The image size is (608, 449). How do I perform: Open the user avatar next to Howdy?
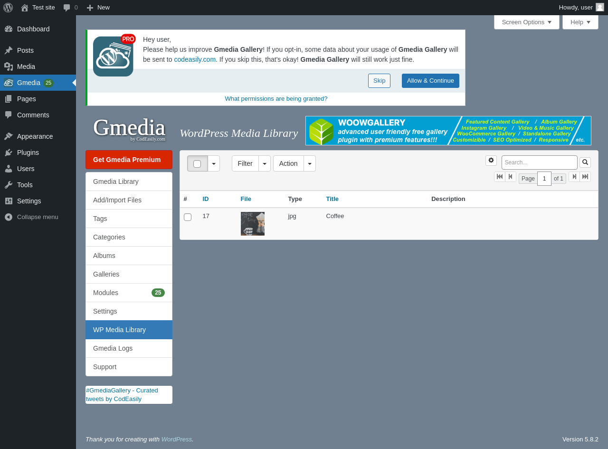pyautogui.click(x=600, y=7)
